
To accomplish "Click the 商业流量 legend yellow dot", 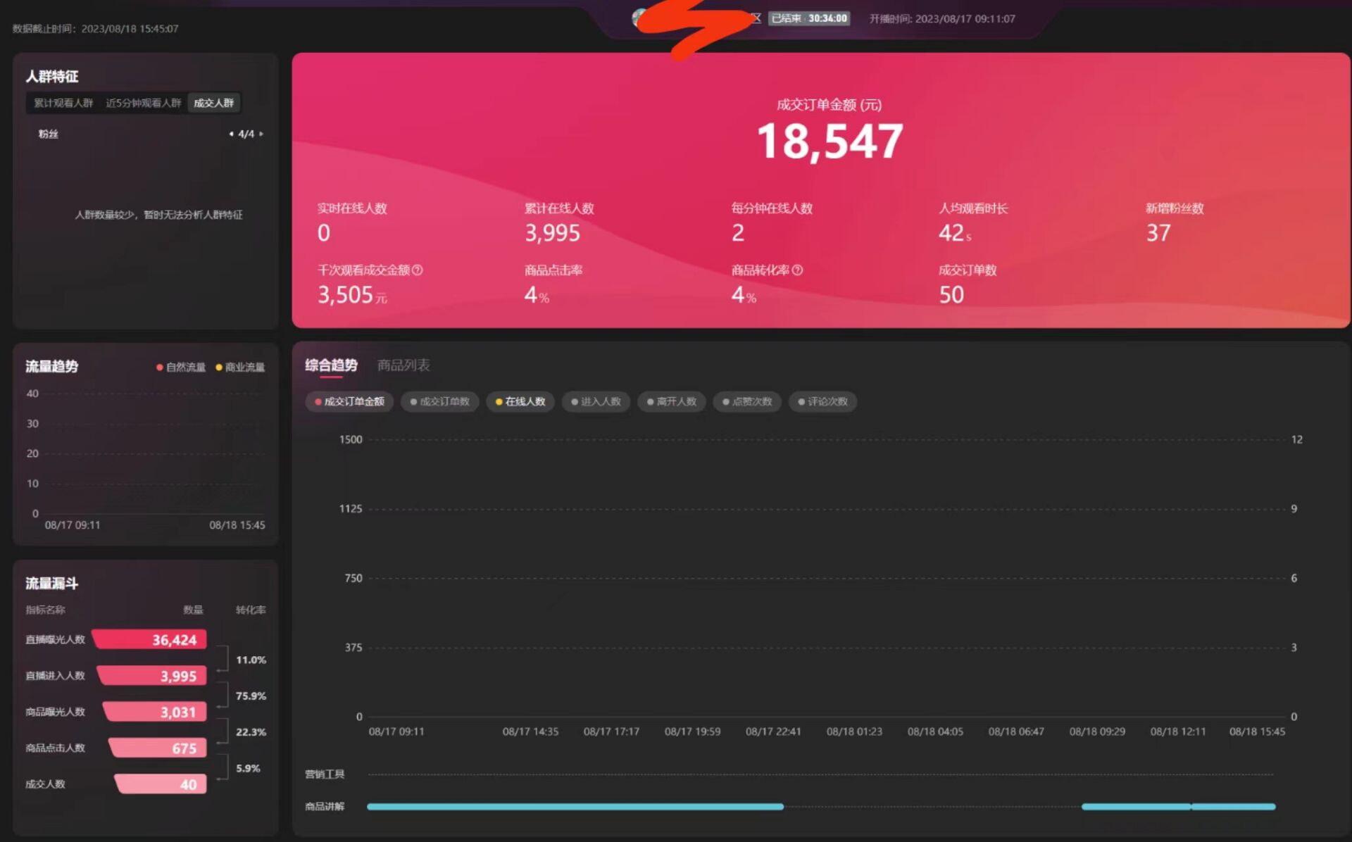I will coord(219,367).
